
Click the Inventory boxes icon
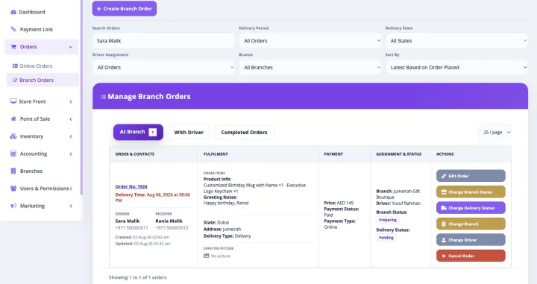[13, 136]
